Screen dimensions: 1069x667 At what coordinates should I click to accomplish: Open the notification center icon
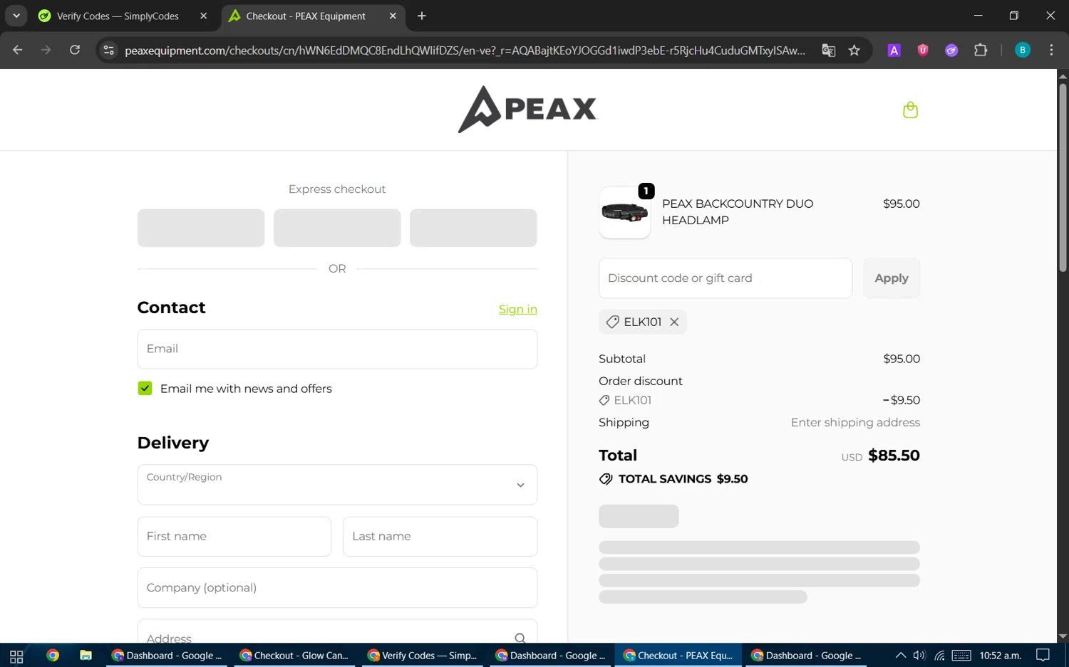[x=1043, y=656]
